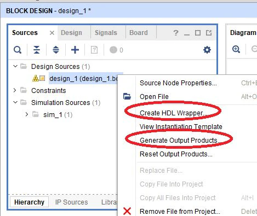Select the Constraints tree item

click(49, 90)
